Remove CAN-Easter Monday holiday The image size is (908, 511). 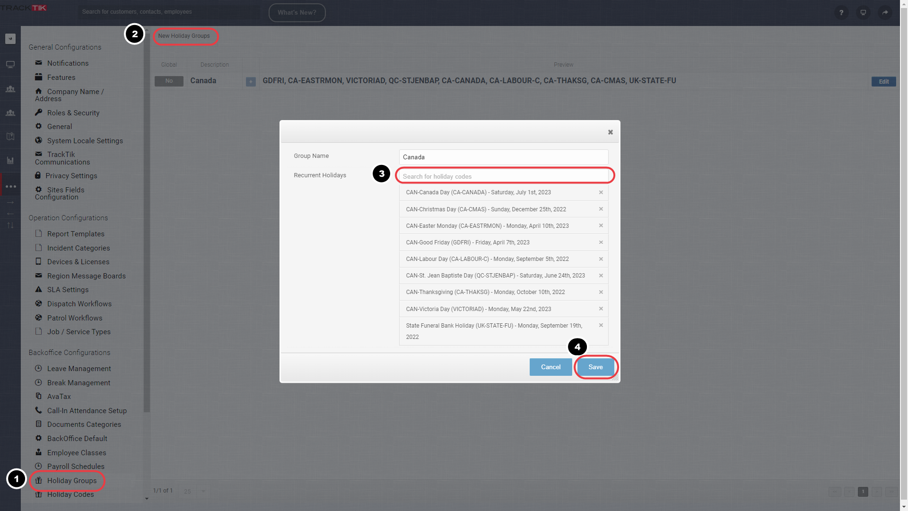click(601, 225)
